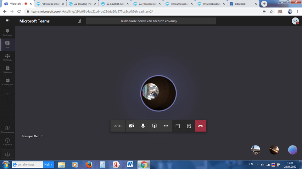302x169 pixels.
Task: Open the share screen tray
Action: coord(154,126)
